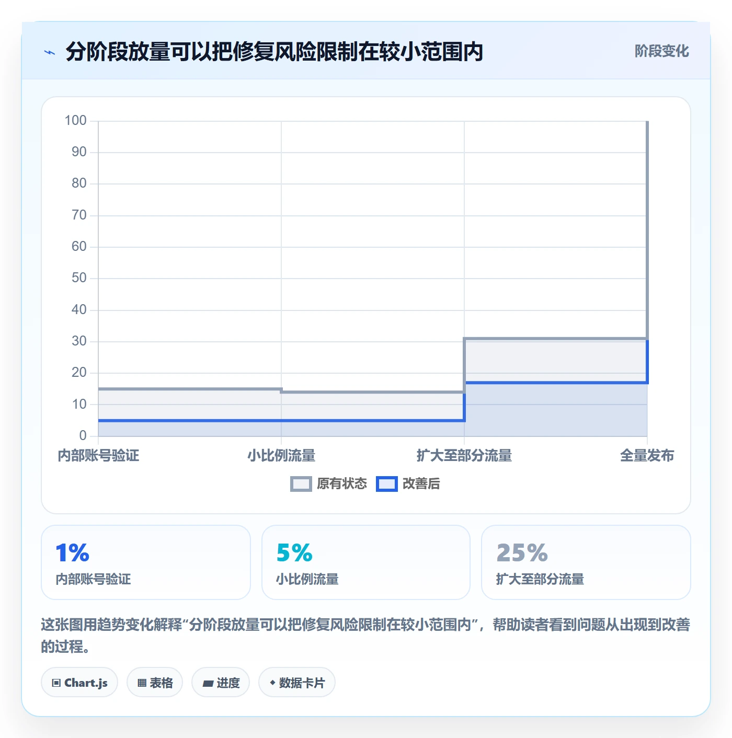The image size is (732, 738).
Task: Click the 25% figure in the third card
Action: point(522,553)
